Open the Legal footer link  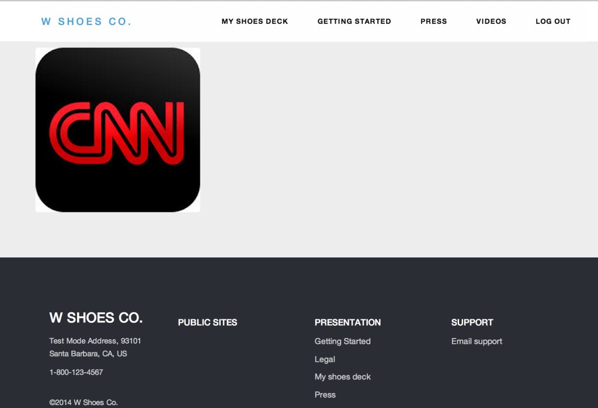click(325, 359)
